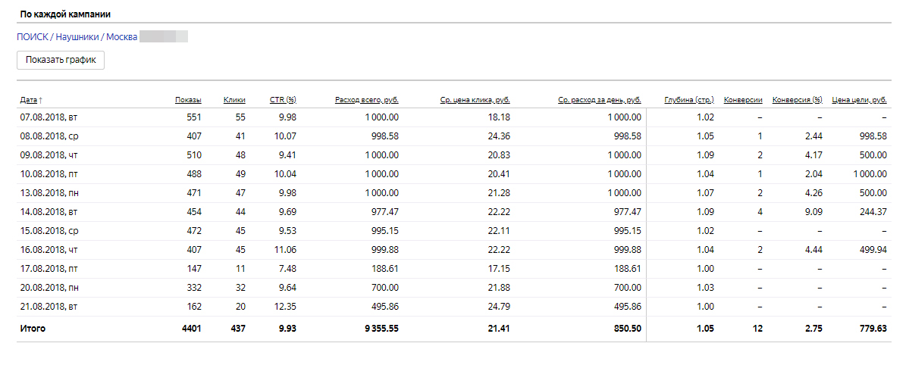Sort by 'Конверсия (%)' column header
The width and height of the screenshot is (909, 365).
797,100
